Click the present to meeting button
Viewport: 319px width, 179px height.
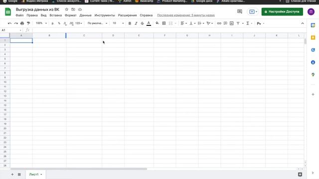click(x=253, y=11)
